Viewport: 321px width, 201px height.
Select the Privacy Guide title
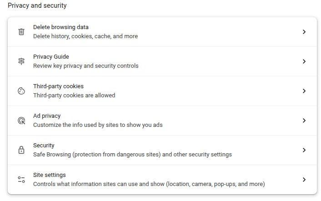(51, 57)
